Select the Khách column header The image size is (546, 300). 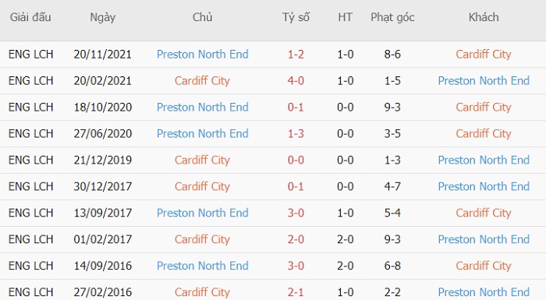point(484,17)
